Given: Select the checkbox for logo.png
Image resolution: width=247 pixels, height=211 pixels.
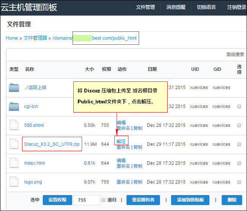Looking at the screenshot, I should click(239, 182).
